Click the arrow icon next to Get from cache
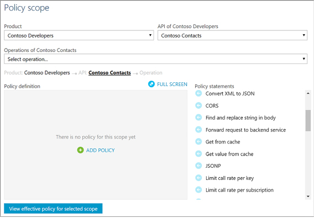 [x=198, y=142]
